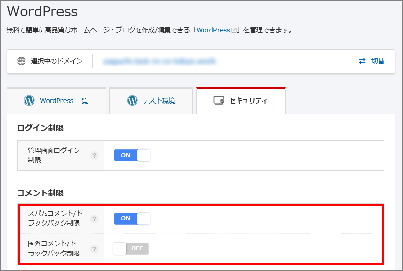
Task: Toggle スパムコメント/トラックバック制限 switch
Action: click(x=132, y=218)
